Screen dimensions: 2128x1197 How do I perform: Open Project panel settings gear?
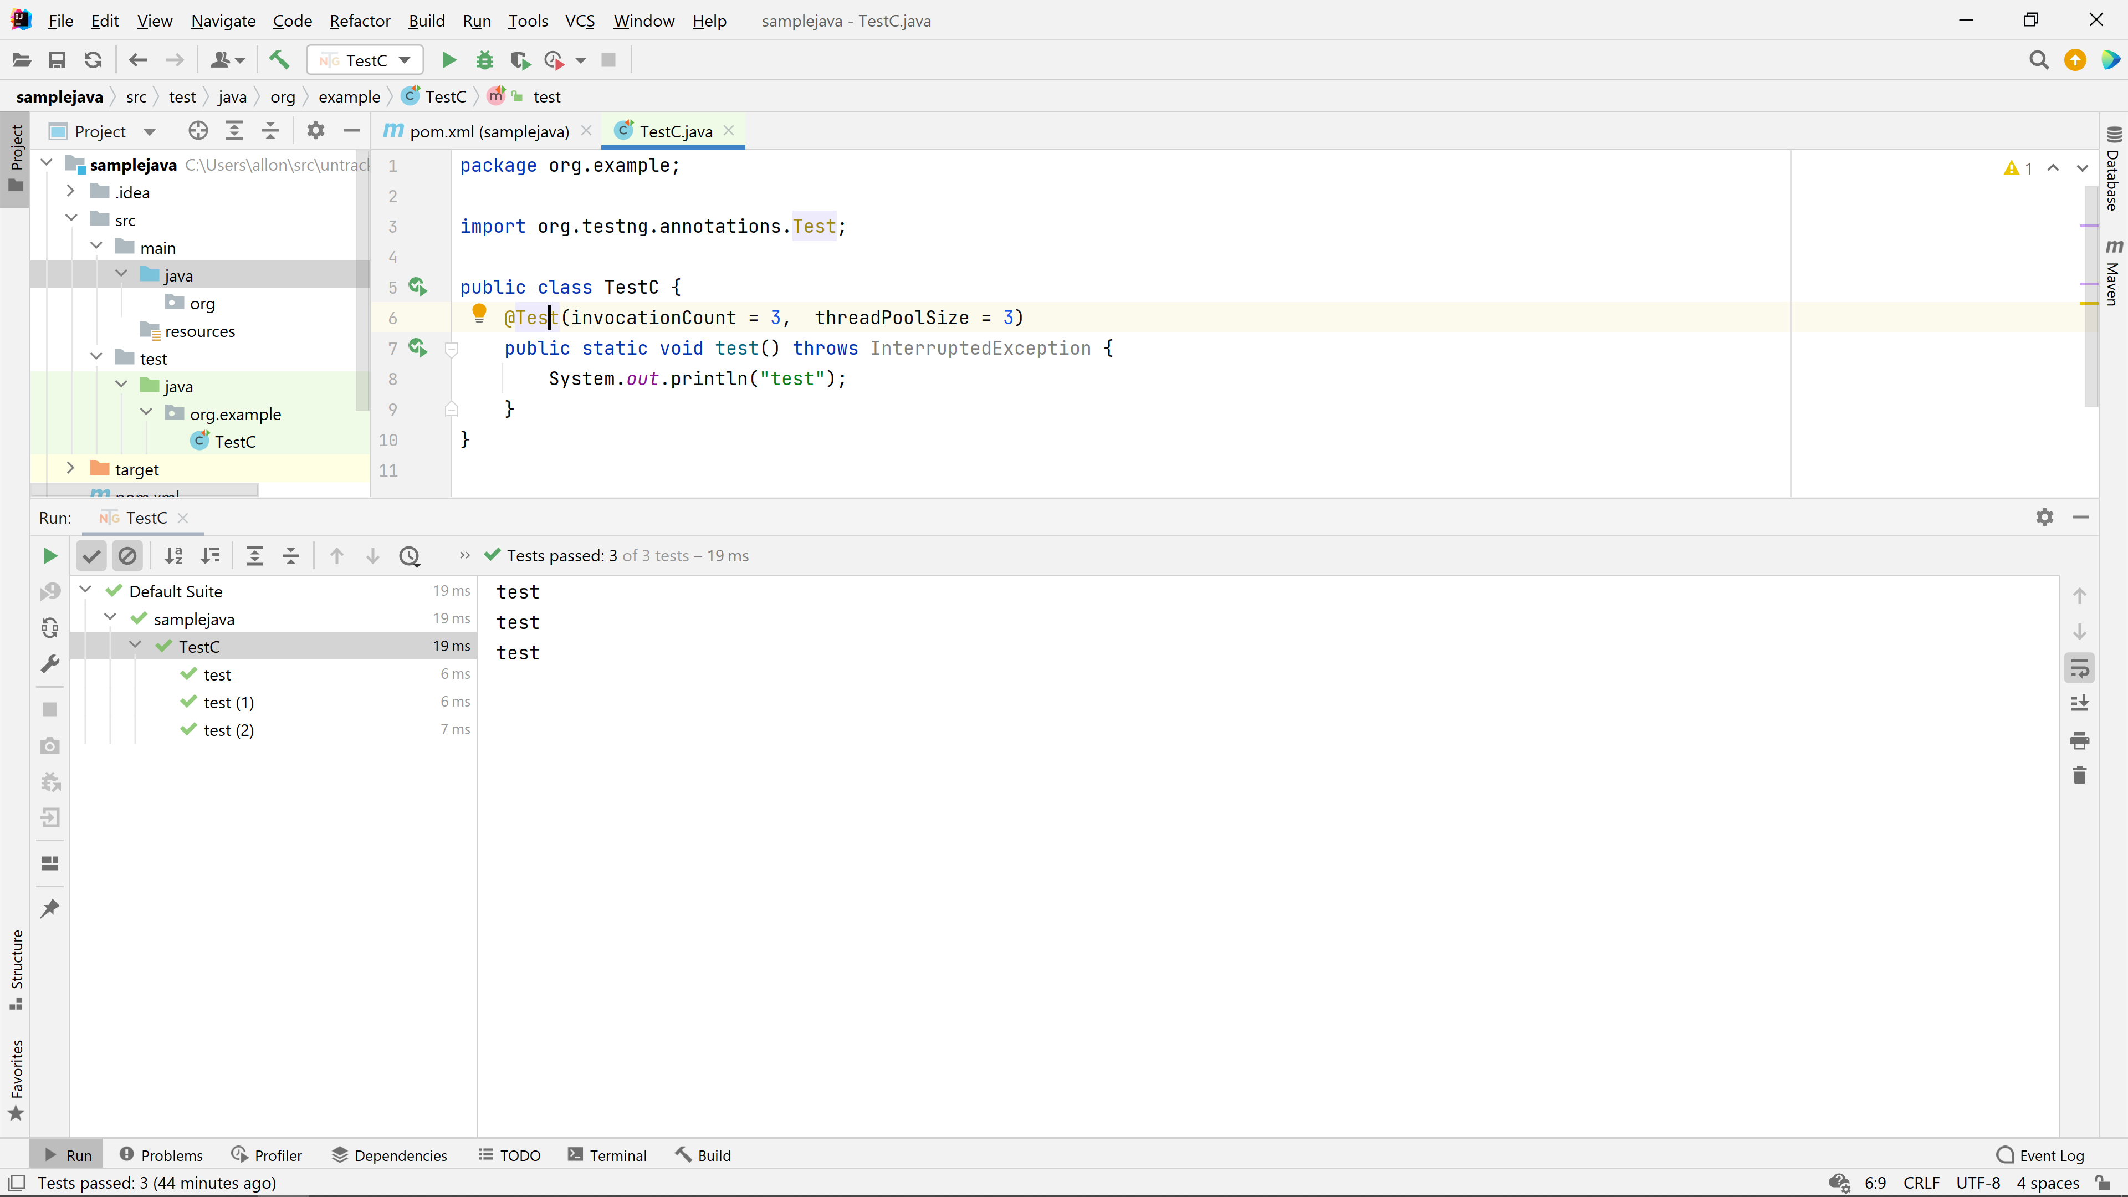(315, 131)
